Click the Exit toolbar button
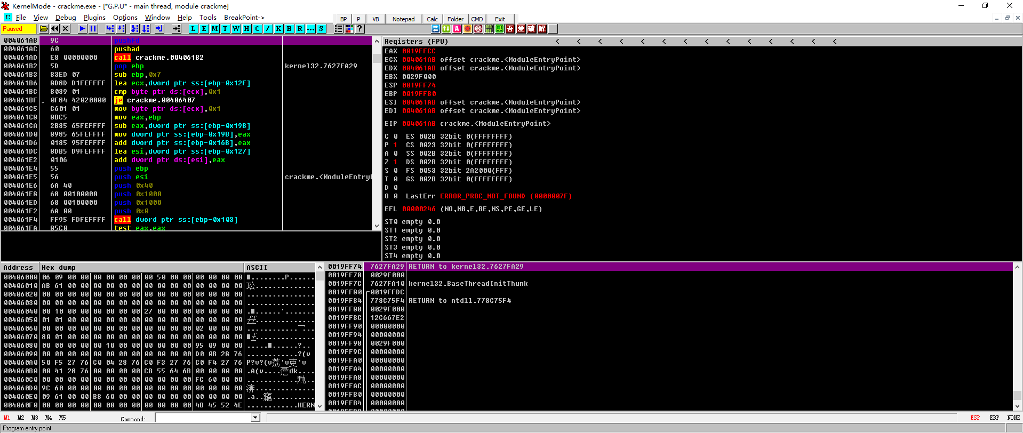1023x433 pixels. coord(500,19)
